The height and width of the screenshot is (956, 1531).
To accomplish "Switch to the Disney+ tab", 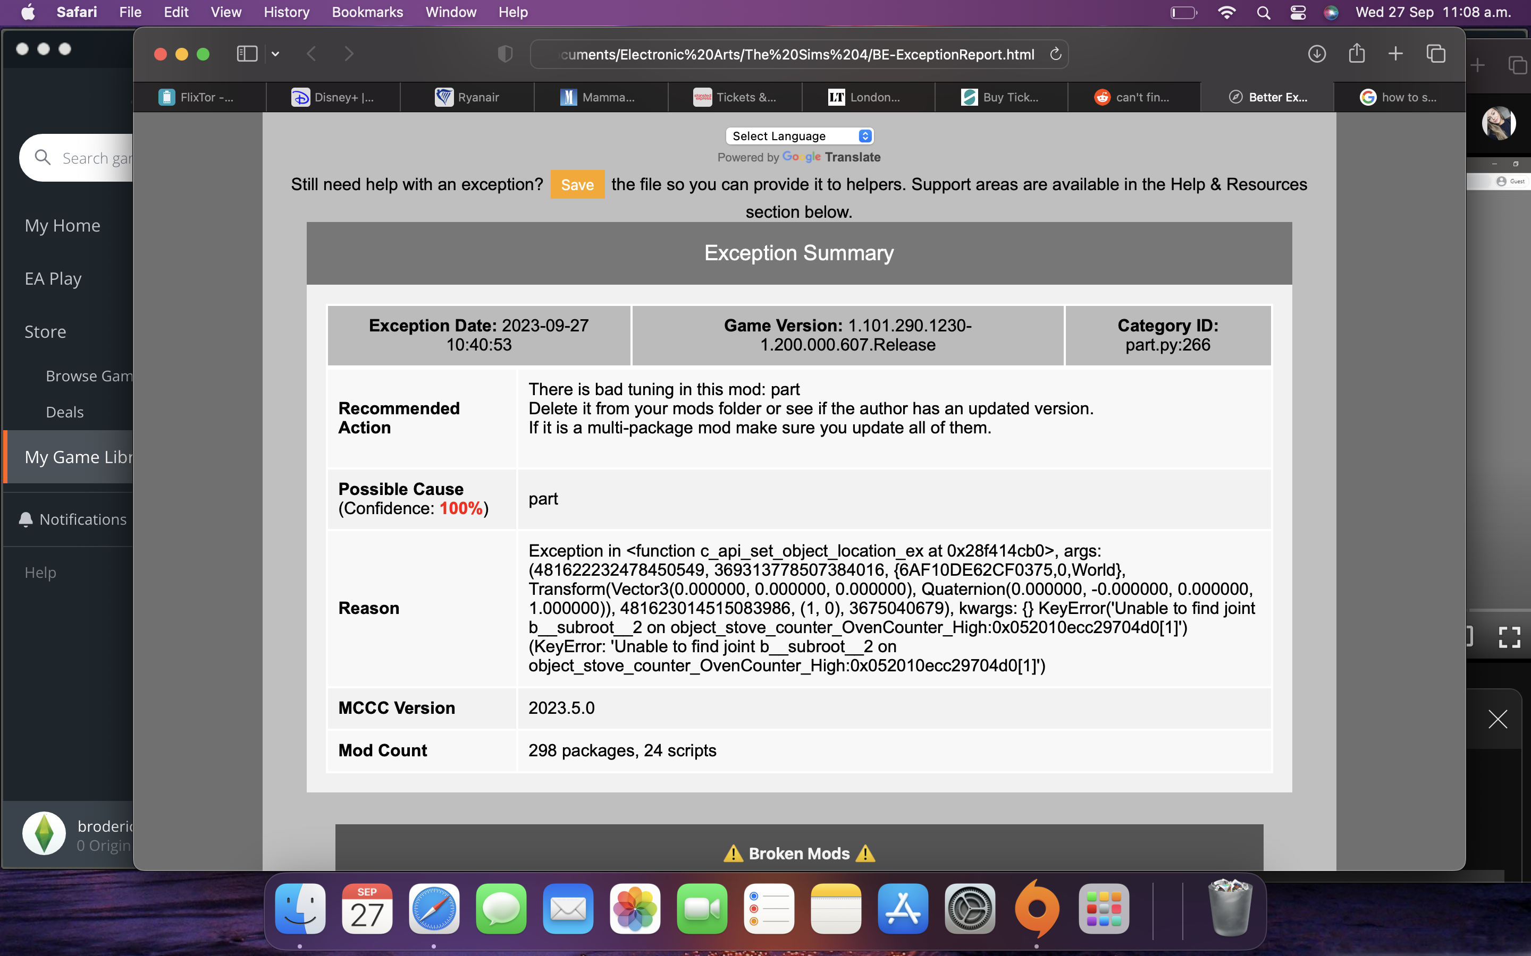I will 333,97.
